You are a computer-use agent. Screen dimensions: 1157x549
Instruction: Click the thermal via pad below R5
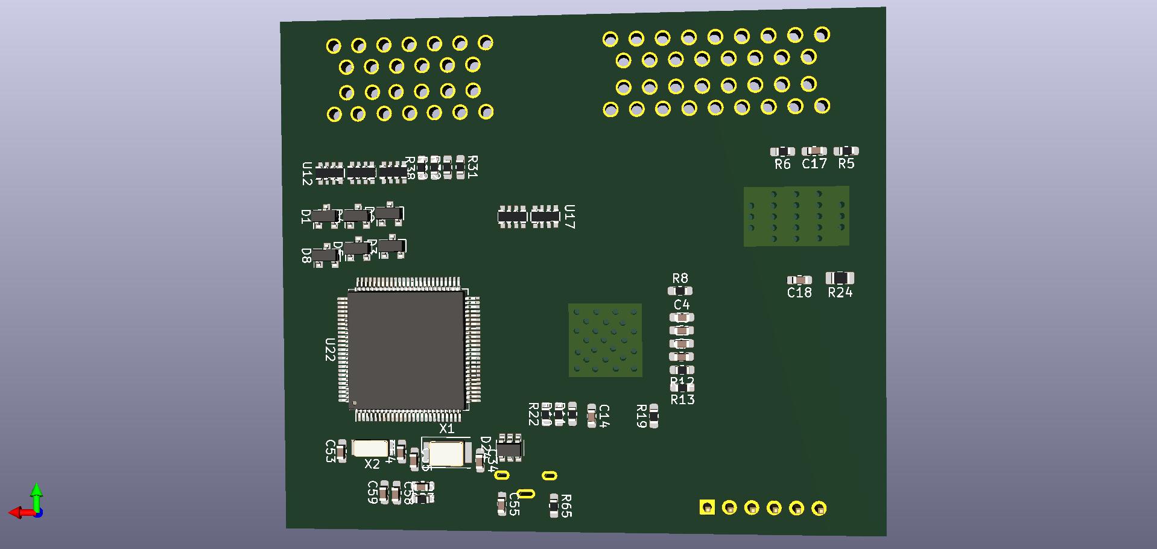[796, 216]
